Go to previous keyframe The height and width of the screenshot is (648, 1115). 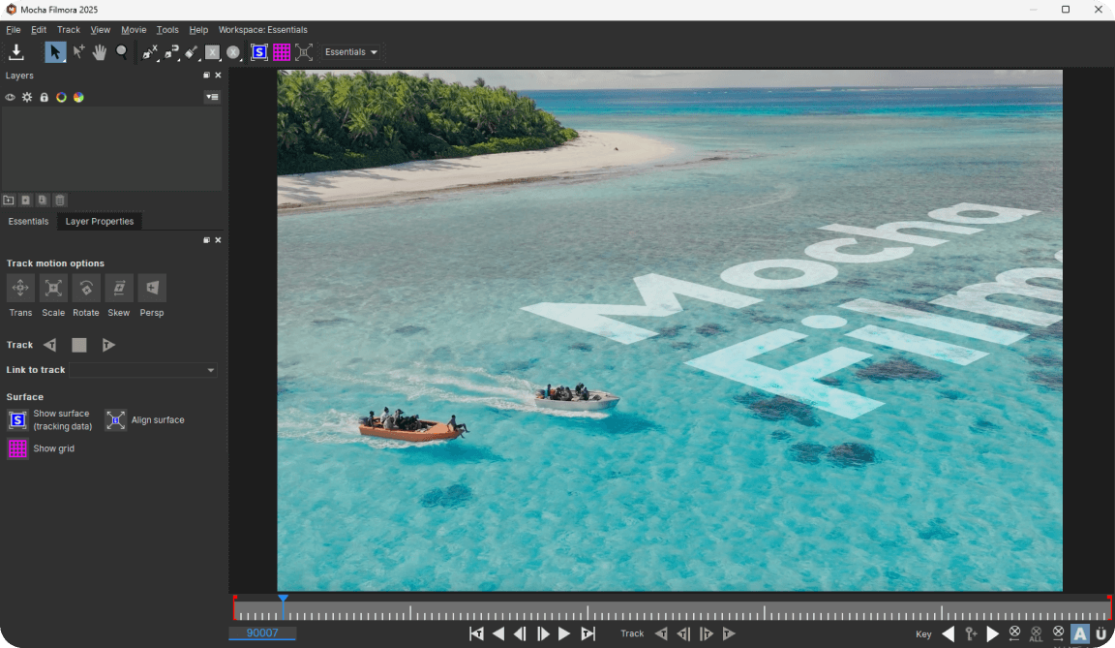point(948,633)
